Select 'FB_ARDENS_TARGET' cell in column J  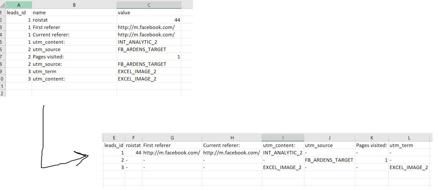(x=330, y=160)
